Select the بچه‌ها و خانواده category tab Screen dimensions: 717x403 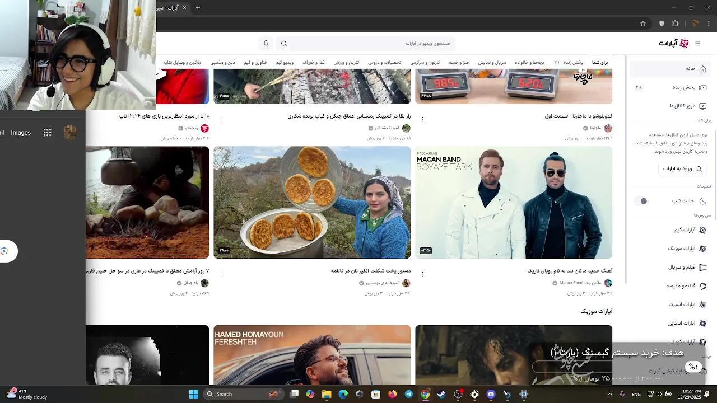coord(529,62)
